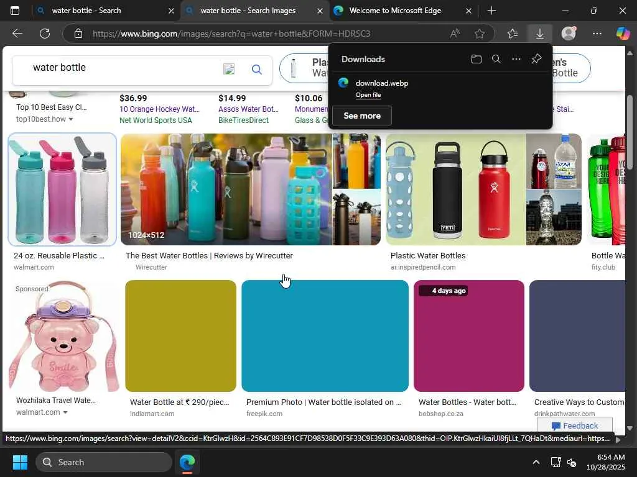This screenshot has width=637, height=477.
Task: Close the Welcome to Microsoft Edge tab
Action: click(x=468, y=11)
